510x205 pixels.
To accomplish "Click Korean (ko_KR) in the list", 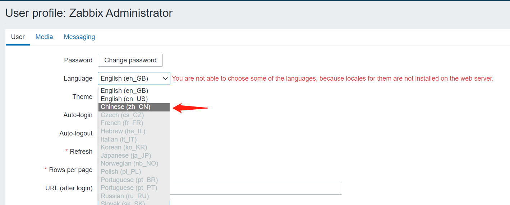I will 124,147.
